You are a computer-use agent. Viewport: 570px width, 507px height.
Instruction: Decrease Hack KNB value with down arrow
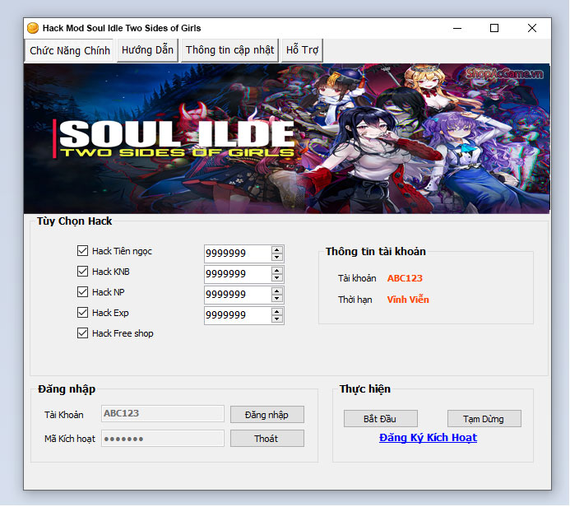pos(277,278)
